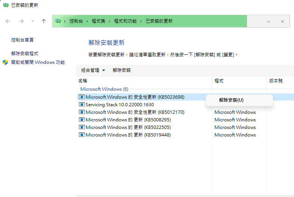Expand chevron after 程式和功能 breadcrumb
The image size is (294, 197).
tap(141, 21)
